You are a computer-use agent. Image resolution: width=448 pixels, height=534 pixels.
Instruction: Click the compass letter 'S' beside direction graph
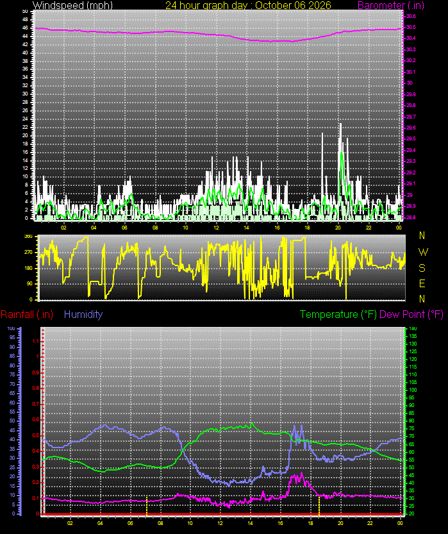pyautogui.click(x=422, y=268)
